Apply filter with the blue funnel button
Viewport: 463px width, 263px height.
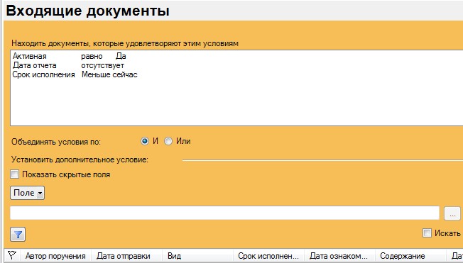point(18,235)
